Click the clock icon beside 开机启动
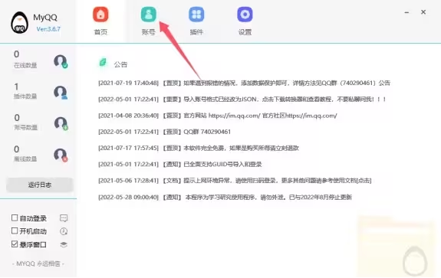The height and width of the screenshot is (278, 441). pyautogui.click(x=64, y=231)
